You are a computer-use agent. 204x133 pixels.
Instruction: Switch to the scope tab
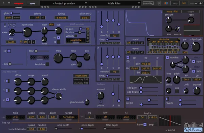point(191,12)
